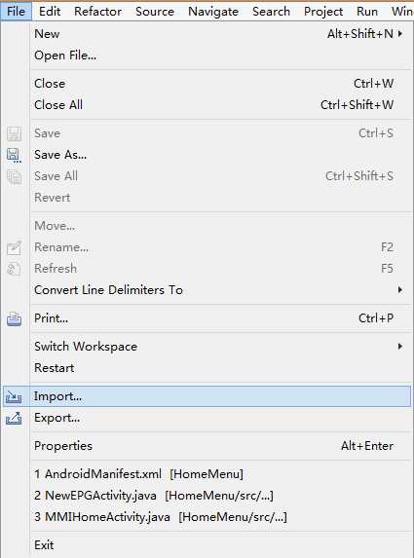Reopen recent file NewEPGActivity.java
Image resolution: width=414 pixels, height=558 pixels.
click(x=154, y=496)
